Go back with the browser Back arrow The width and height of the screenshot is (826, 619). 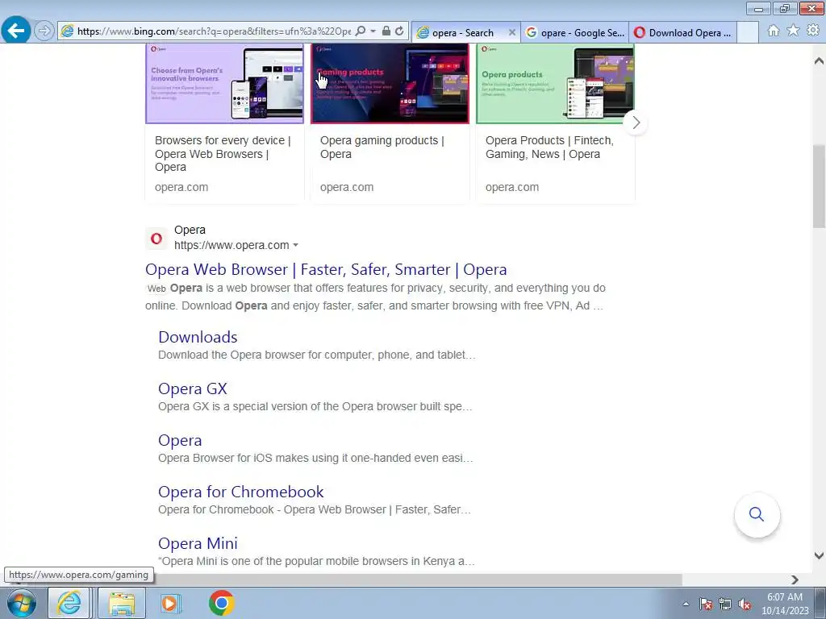pyautogui.click(x=16, y=31)
